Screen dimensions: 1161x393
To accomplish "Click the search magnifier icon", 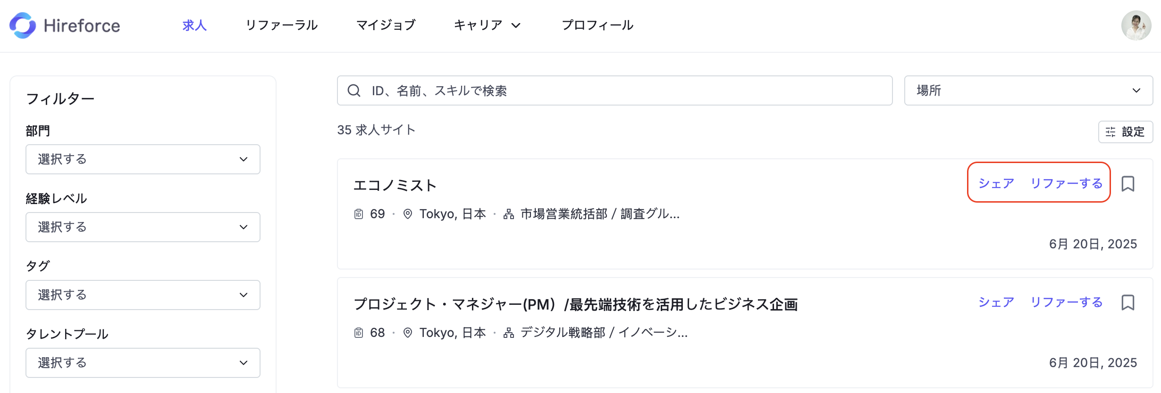I will 354,90.
